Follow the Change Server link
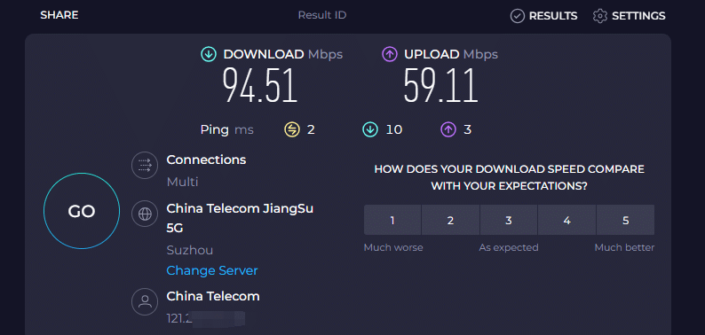705x335 pixels. pyautogui.click(x=212, y=271)
